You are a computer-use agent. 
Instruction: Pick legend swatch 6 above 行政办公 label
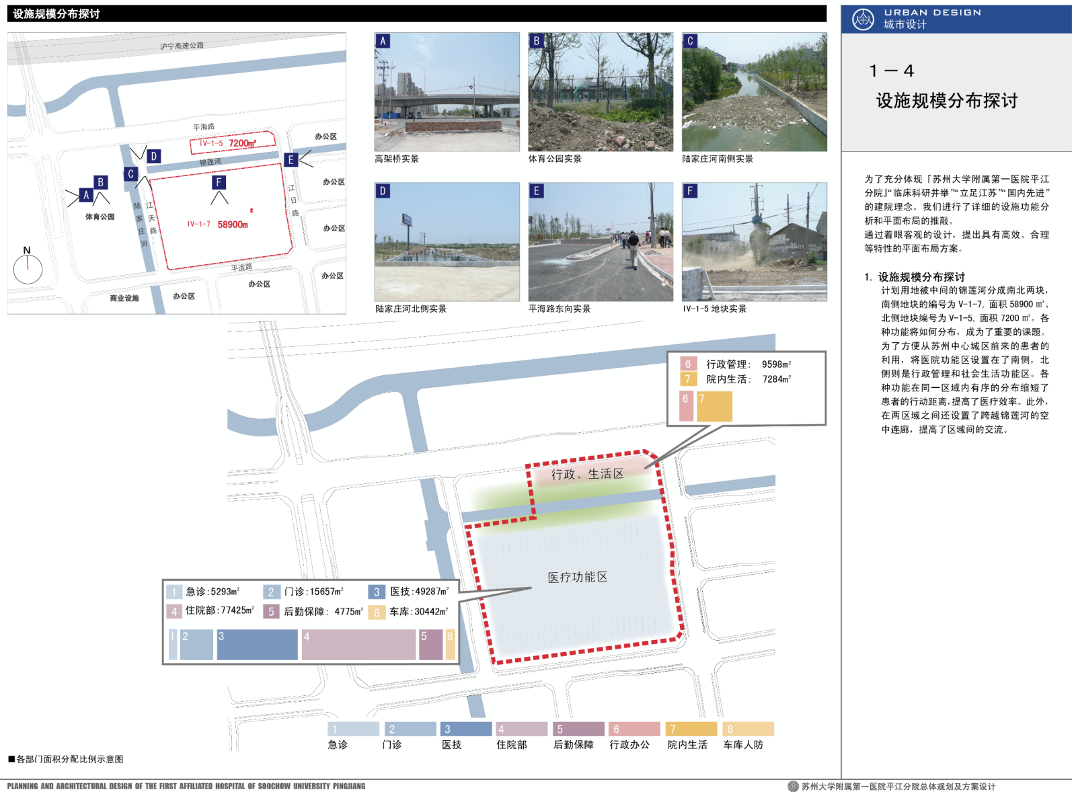pos(635,729)
